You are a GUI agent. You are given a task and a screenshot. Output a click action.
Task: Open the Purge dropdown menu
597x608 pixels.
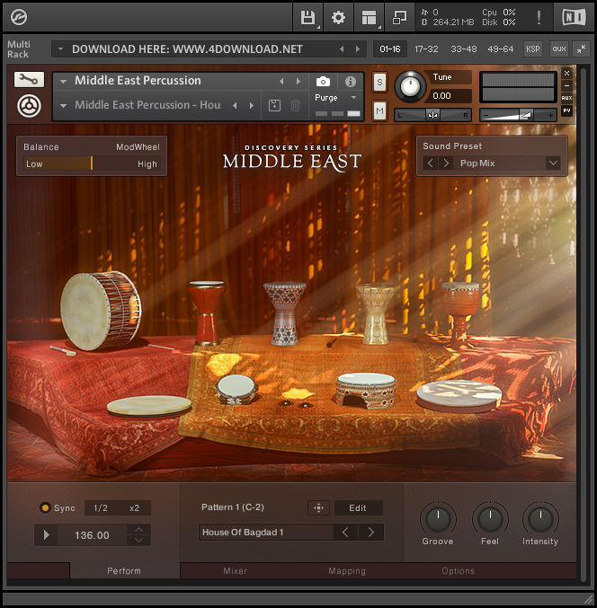(x=335, y=98)
